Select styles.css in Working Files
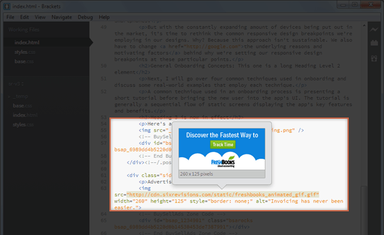The height and width of the screenshot is (235, 384). tap(25, 52)
